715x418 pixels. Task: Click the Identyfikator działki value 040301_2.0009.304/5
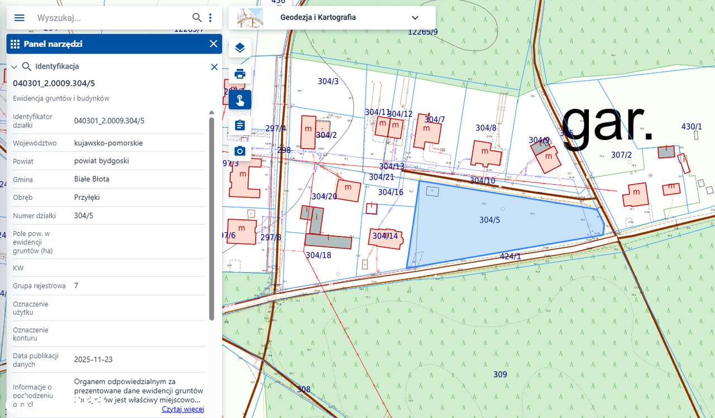click(109, 121)
